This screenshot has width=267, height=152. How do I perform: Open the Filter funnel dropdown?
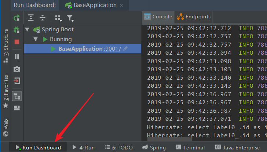click(x=70, y=18)
